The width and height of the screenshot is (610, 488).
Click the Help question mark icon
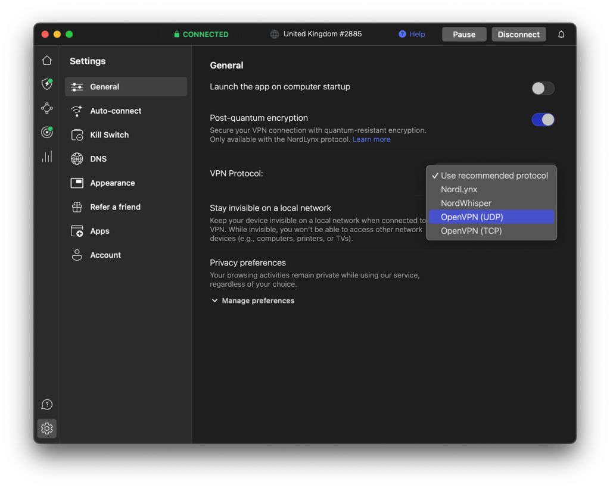402,34
